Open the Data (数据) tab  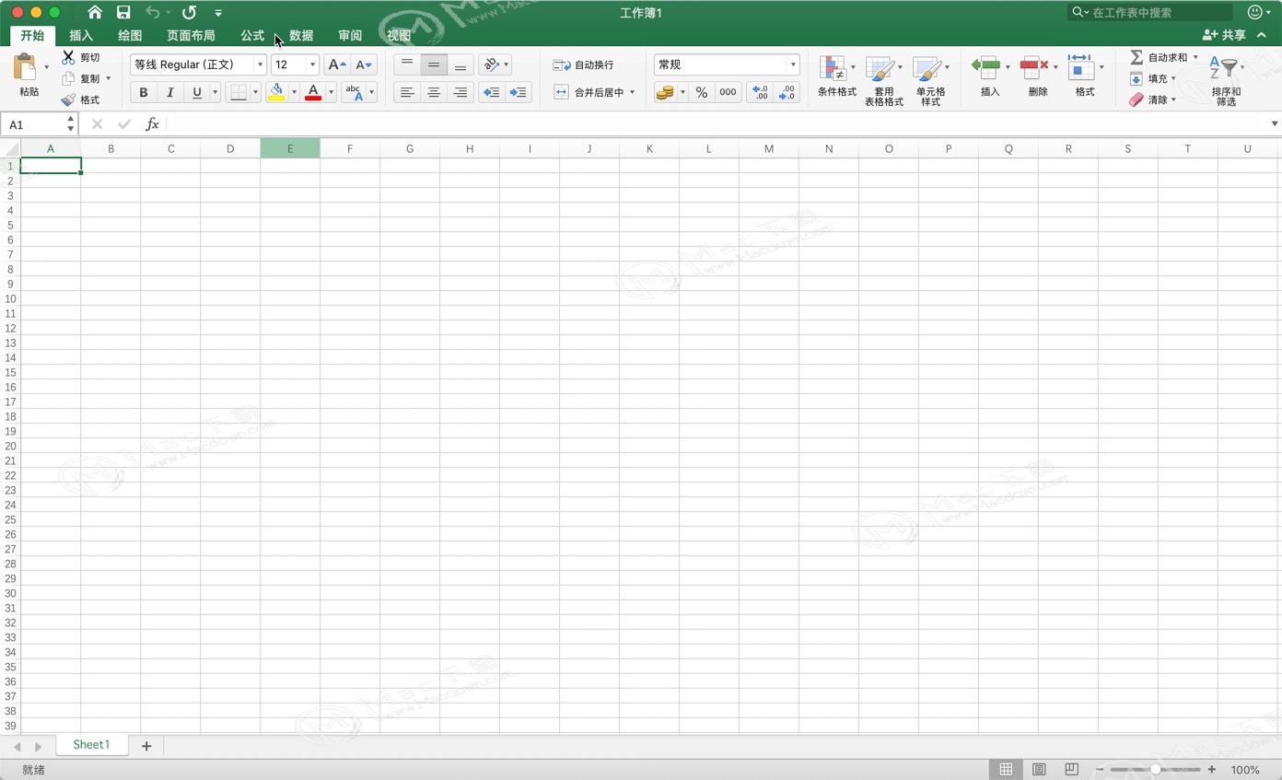click(x=301, y=35)
